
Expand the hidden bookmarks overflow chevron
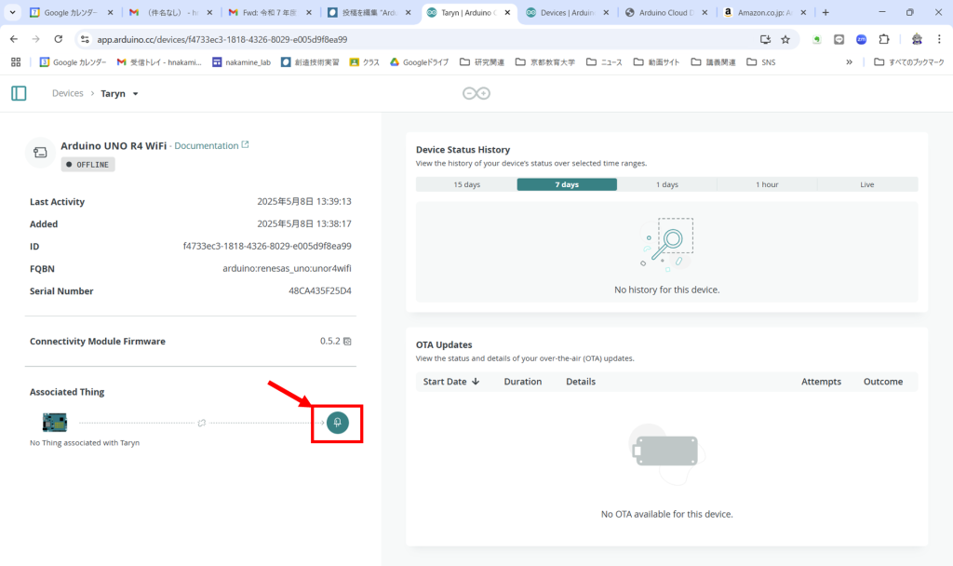(x=849, y=62)
